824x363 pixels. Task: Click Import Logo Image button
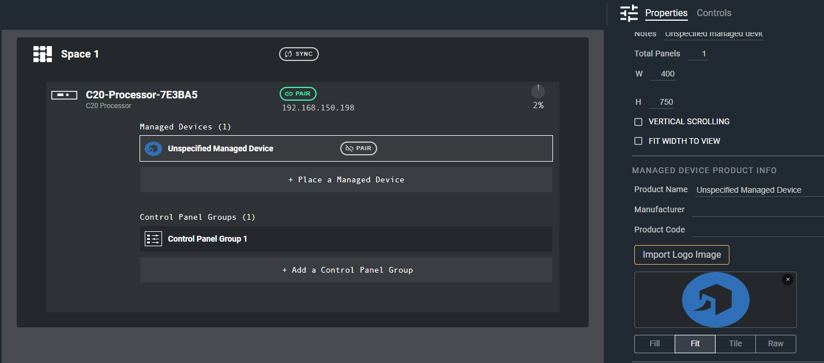[x=682, y=255]
